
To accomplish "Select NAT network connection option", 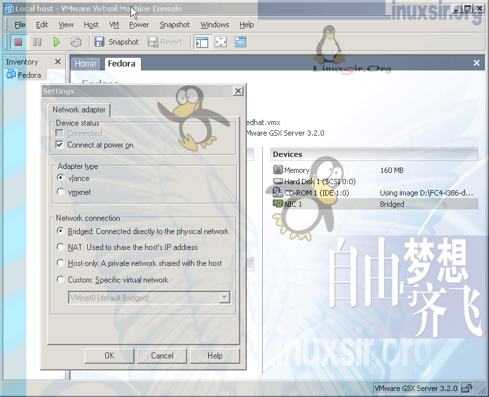I will 61,247.
